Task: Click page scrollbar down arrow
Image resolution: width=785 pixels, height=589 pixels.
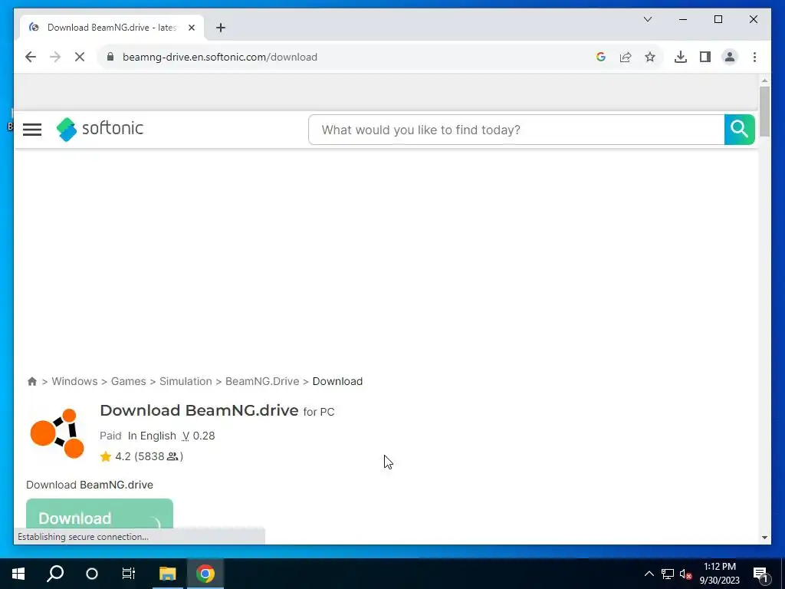Action: 764,538
